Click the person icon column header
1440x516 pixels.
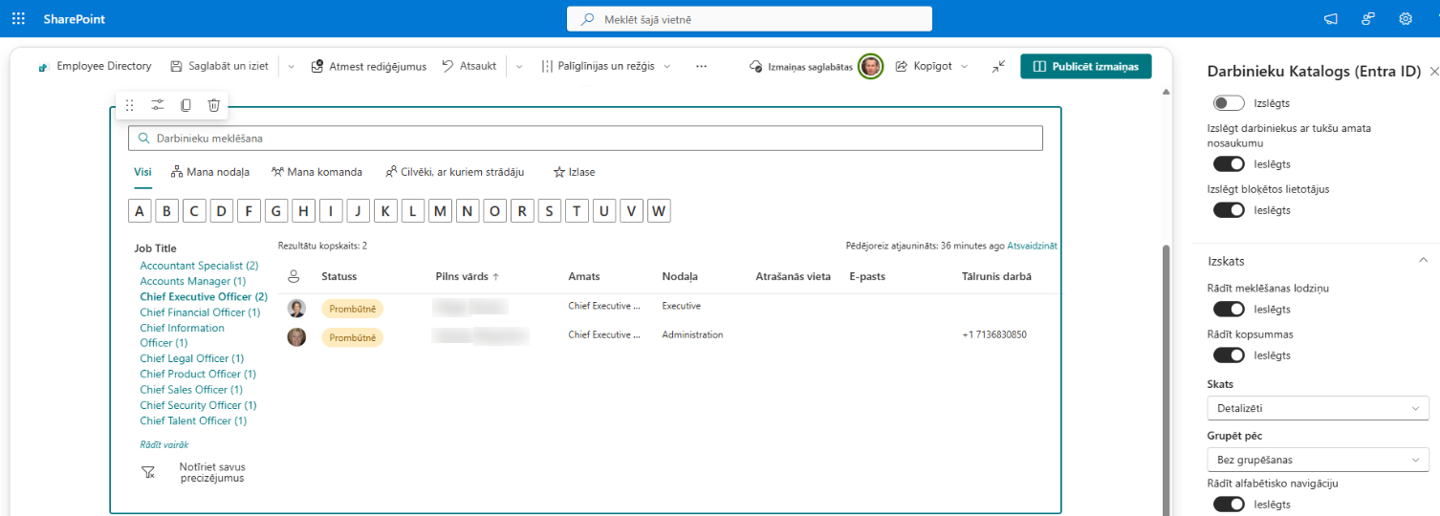(x=294, y=276)
